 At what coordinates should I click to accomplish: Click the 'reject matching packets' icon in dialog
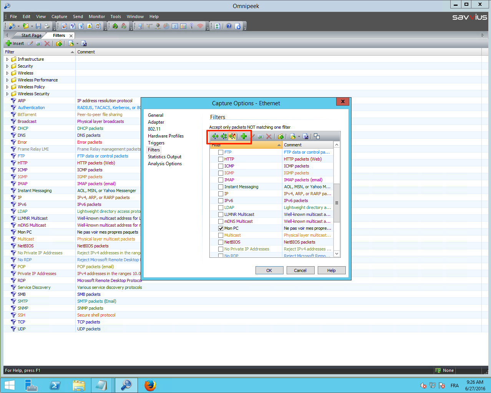pyautogui.click(x=232, y=136)
